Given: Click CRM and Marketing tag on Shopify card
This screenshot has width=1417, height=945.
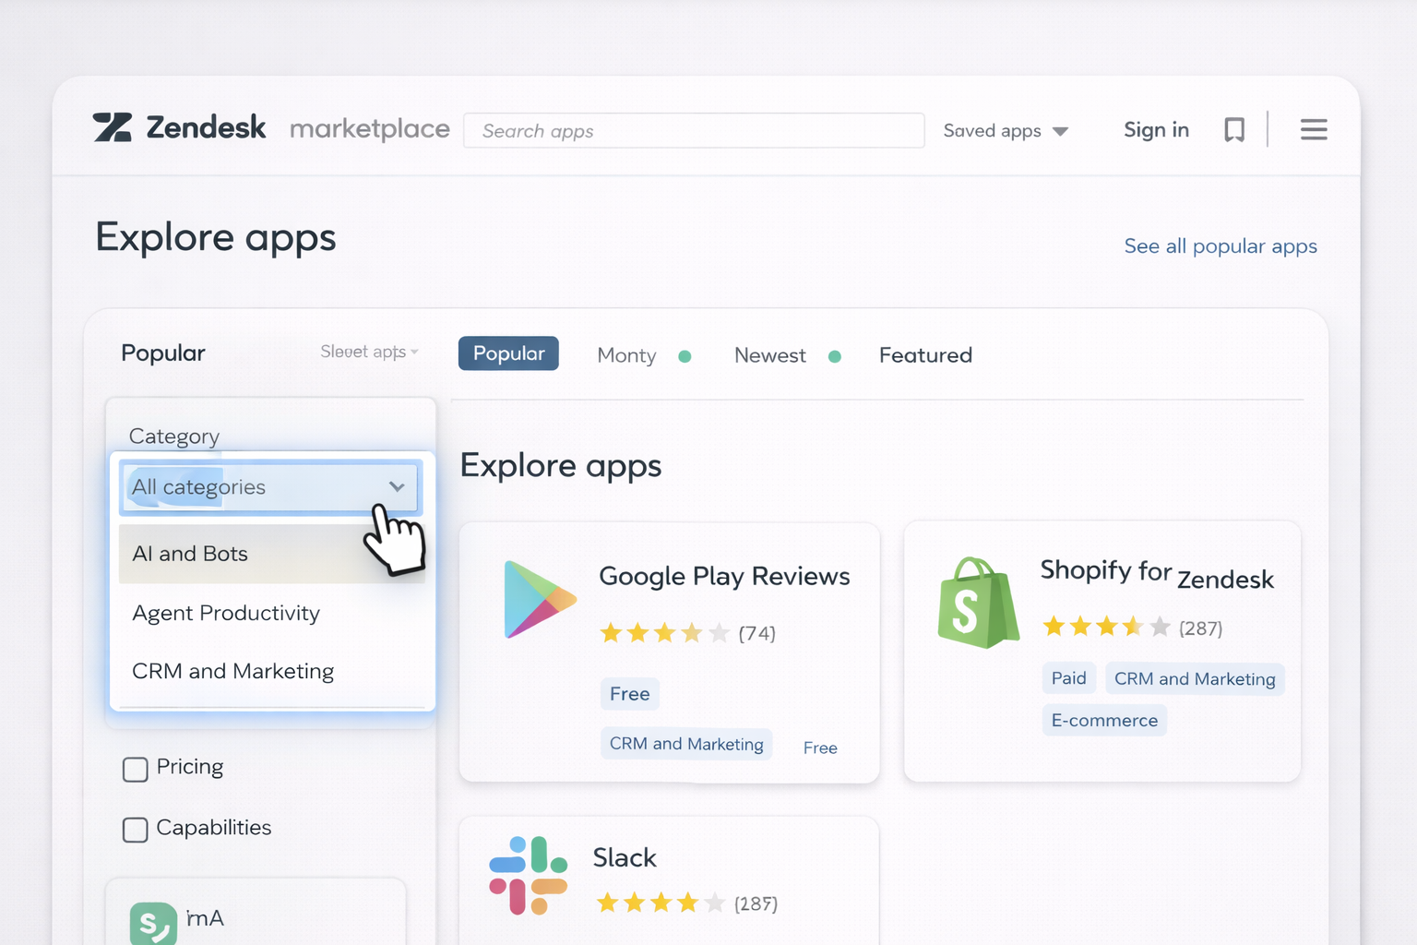Looking at the screenshot, I should coord(1195,679).
